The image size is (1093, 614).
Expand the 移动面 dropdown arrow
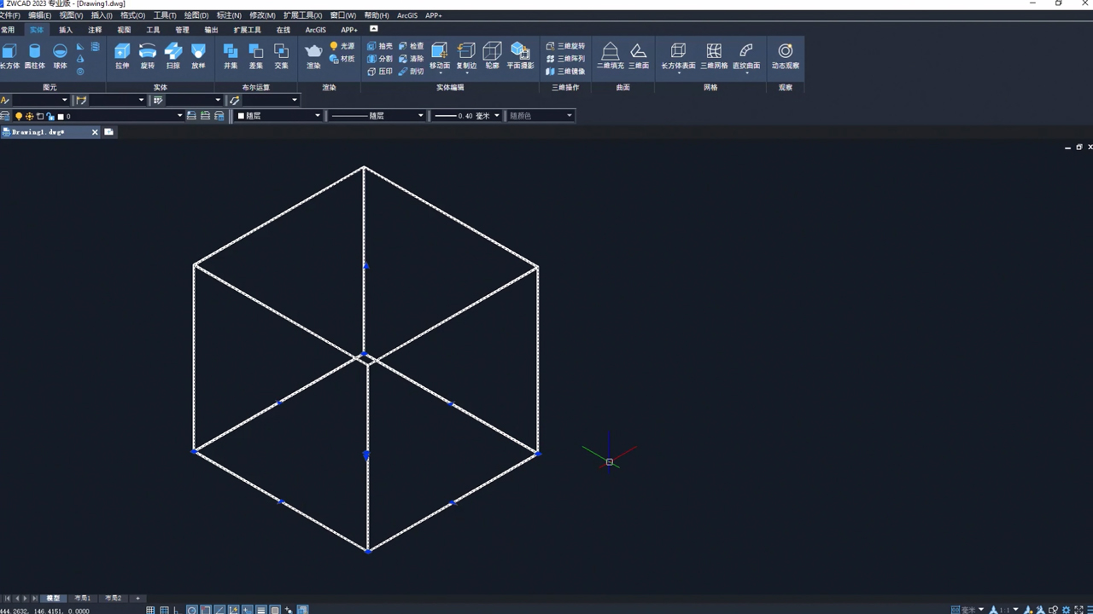[440, 73]
